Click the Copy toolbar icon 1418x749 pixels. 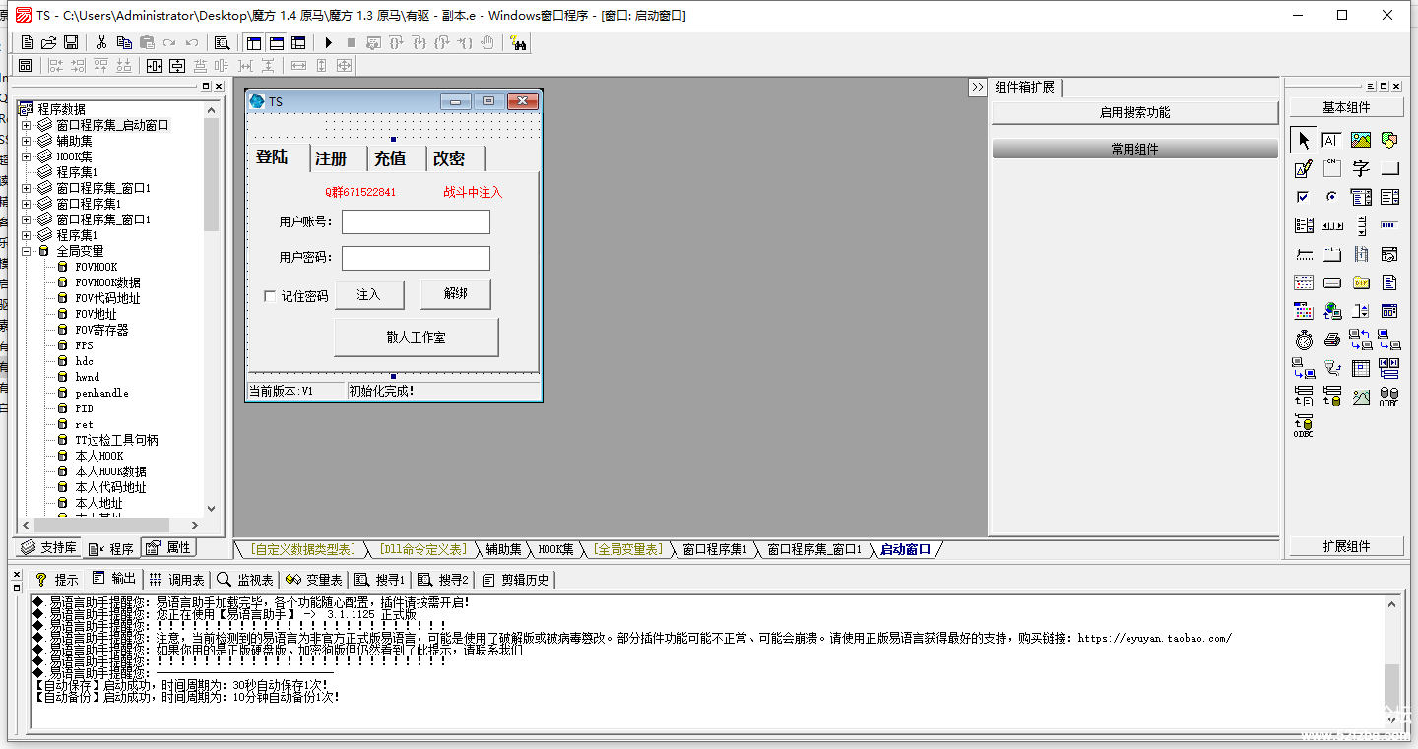click(124, 42)
